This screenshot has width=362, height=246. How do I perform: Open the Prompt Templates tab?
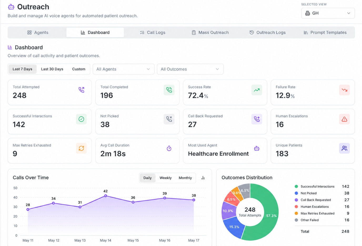coord(325,32)
